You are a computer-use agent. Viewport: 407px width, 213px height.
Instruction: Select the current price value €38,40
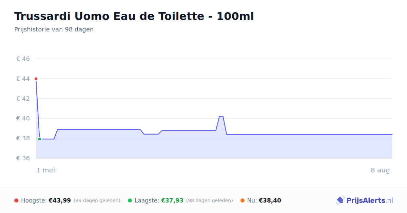tap(270, 200)
